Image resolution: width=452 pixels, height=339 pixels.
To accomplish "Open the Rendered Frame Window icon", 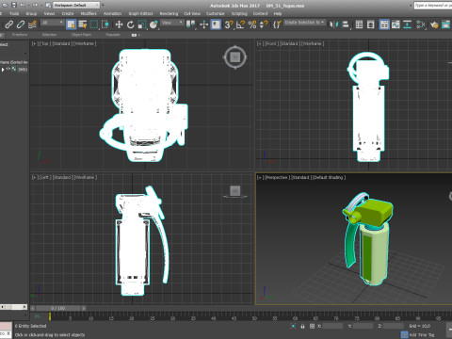I will tap(445, 24).
